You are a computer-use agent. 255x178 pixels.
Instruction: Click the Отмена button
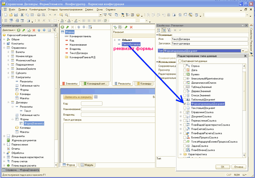pos(239,167)
